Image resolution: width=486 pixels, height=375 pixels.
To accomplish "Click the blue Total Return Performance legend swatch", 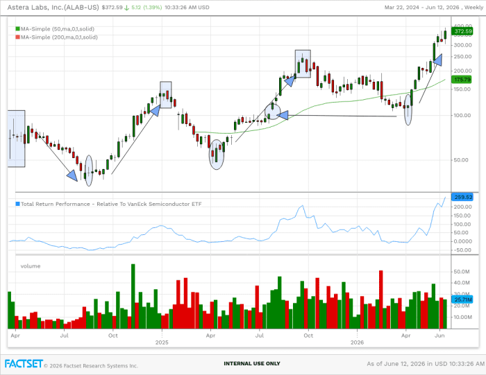I will point(17,204).
